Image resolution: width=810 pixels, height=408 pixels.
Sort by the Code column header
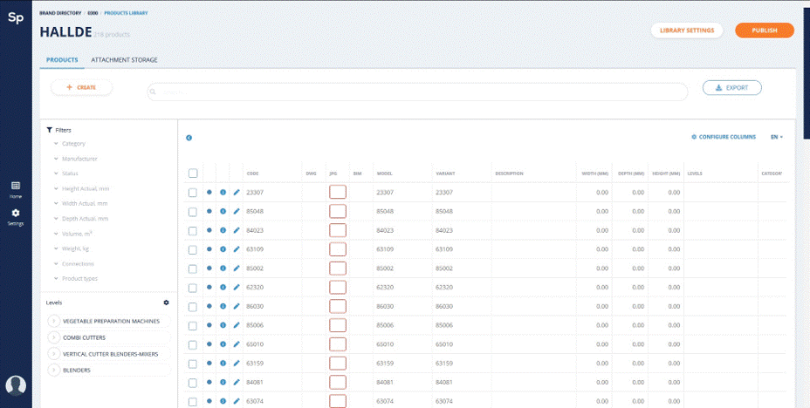coord(252,173)
